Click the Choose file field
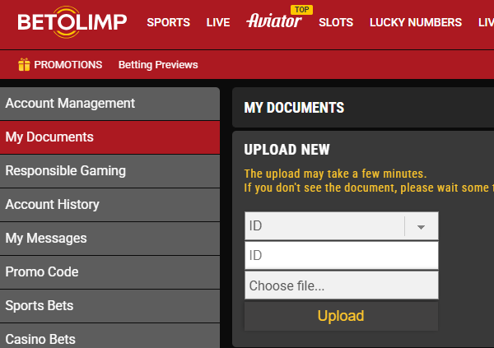This screenshot has height=348, width=494. pyautogui.click(x=342, y=285)
